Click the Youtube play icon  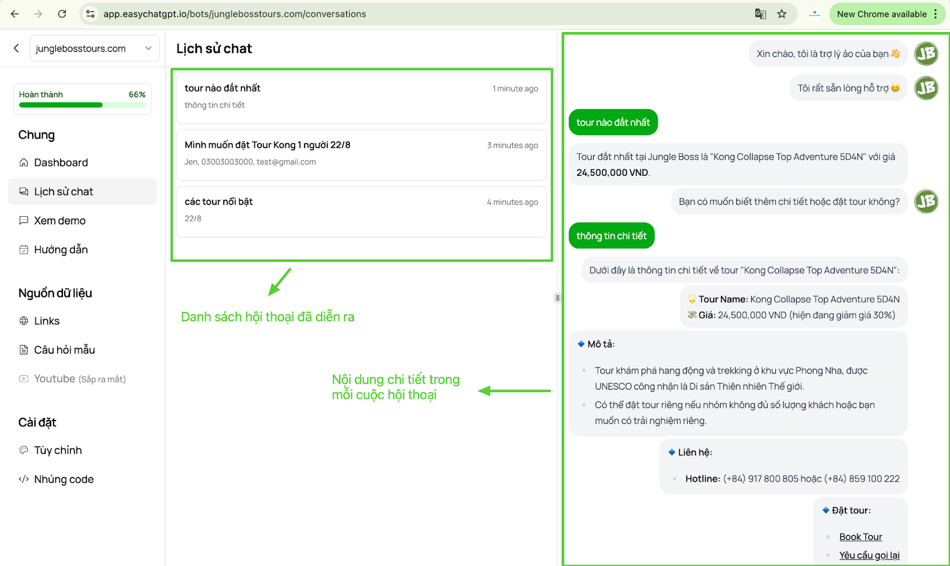click(24, 379)
